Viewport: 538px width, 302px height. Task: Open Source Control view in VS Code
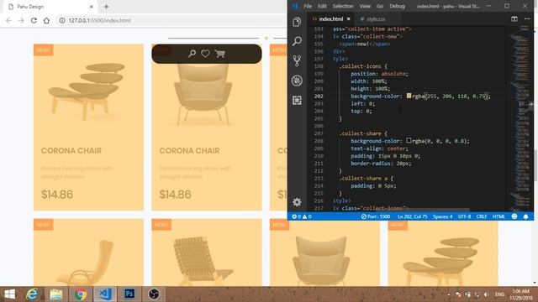click(297, 60)
